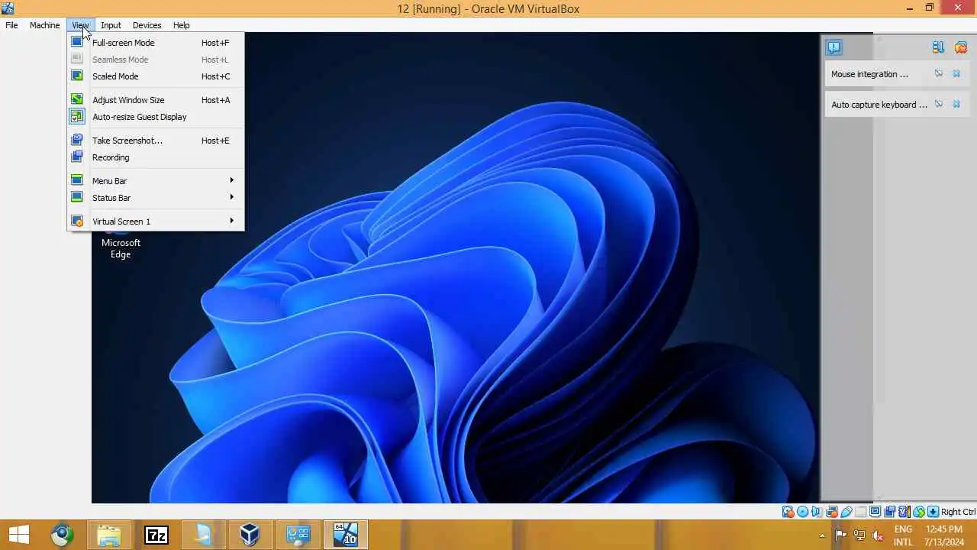Open the Windows Start button

[19, 535]
